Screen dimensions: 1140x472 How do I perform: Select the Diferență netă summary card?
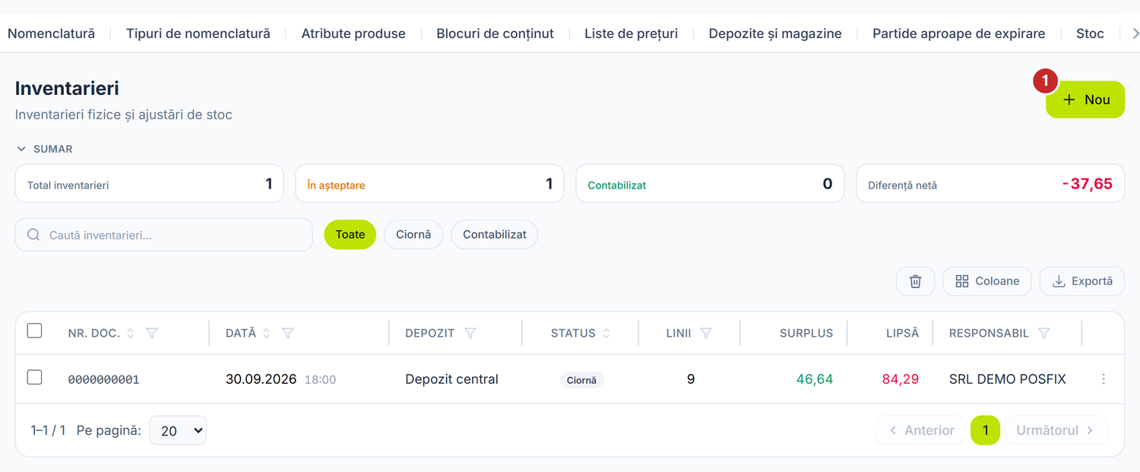(x=990, y=184)
